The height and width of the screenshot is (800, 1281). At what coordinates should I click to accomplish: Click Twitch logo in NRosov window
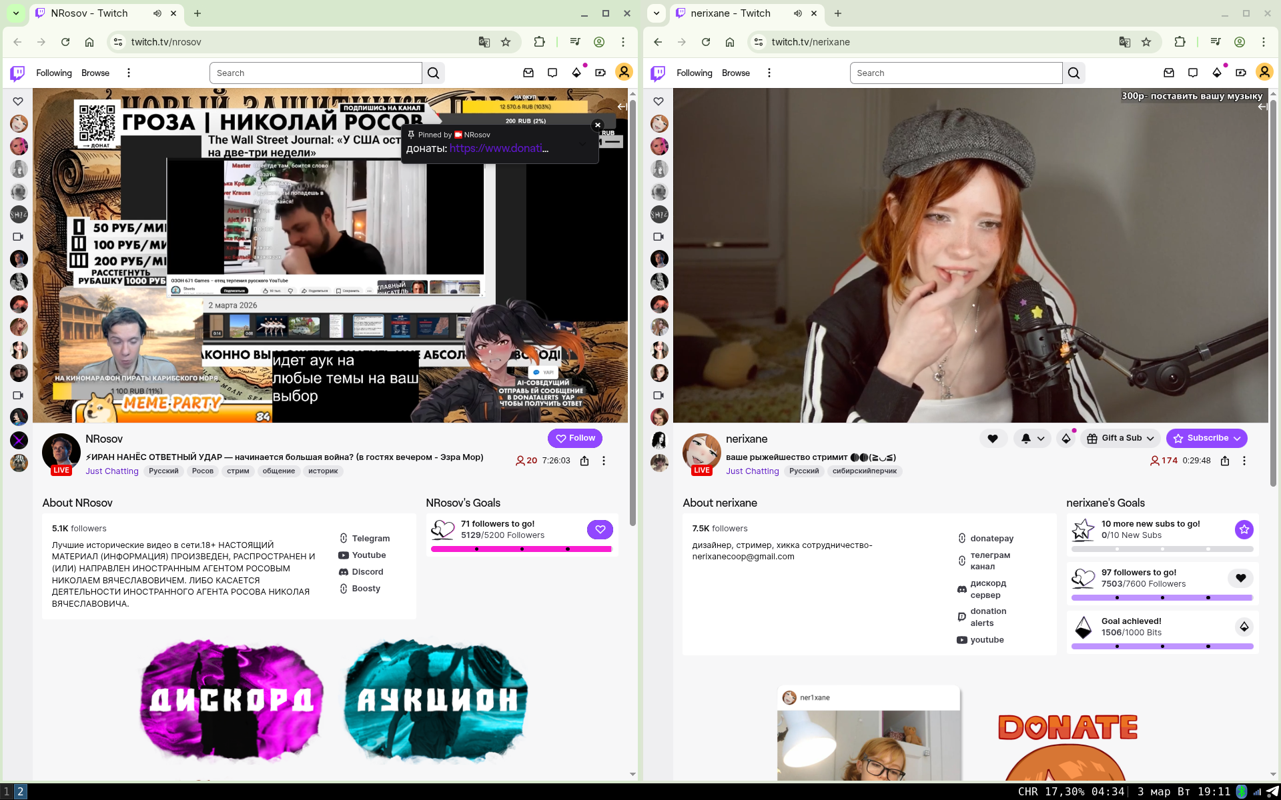click(18, 73)
